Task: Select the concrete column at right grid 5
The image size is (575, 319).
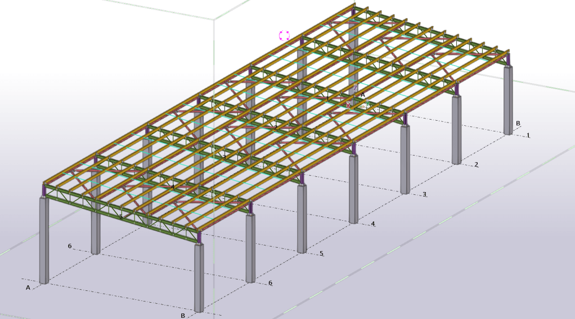Action: pos(302,219)
